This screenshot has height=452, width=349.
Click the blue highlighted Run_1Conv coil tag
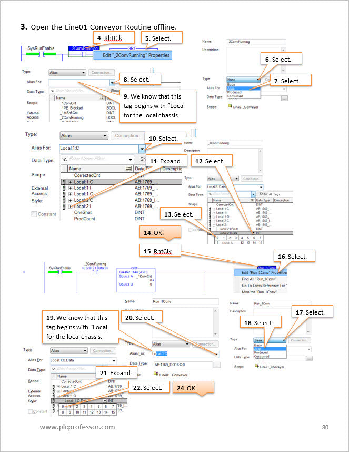tap(267, 267)
